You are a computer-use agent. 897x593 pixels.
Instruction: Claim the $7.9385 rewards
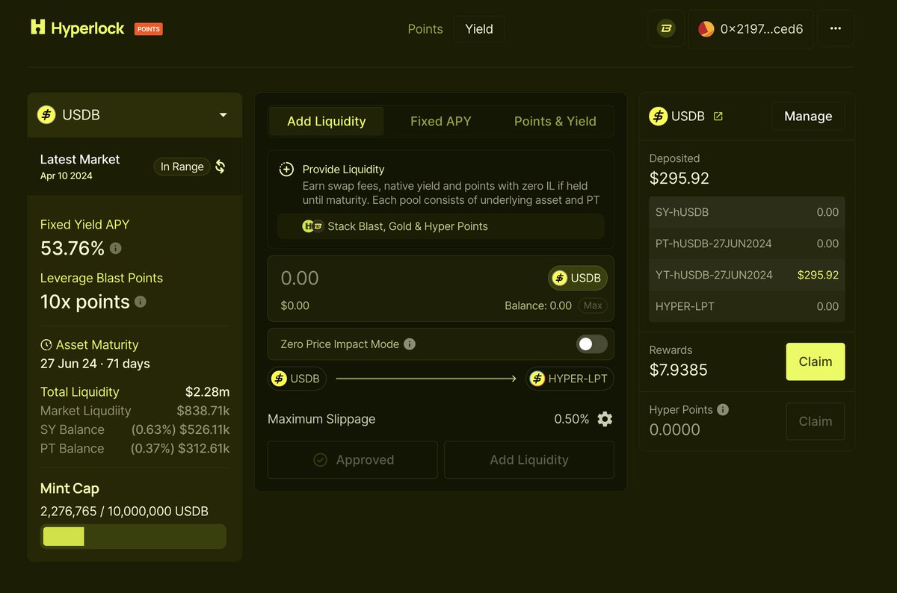(816, 361)
